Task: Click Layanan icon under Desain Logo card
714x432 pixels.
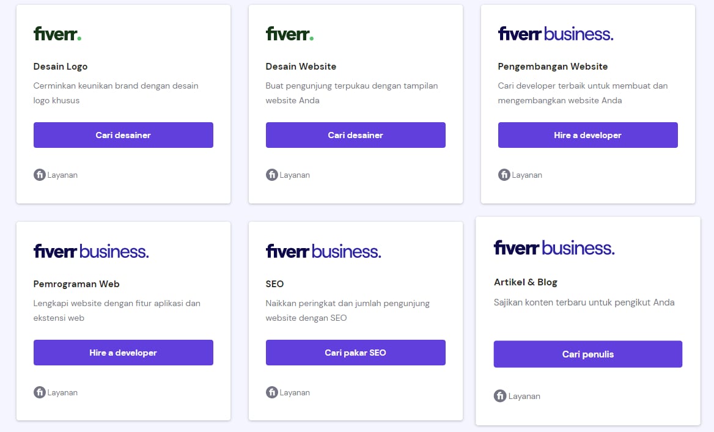Action: 40,175
